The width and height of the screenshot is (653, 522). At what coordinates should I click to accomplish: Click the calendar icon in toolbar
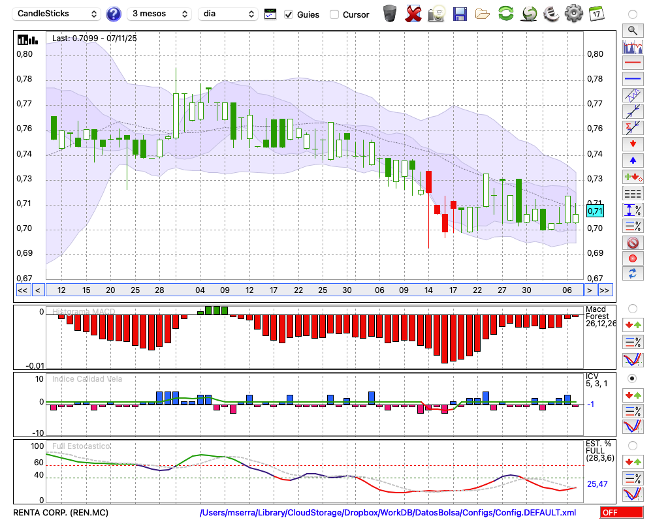(596, 14)
